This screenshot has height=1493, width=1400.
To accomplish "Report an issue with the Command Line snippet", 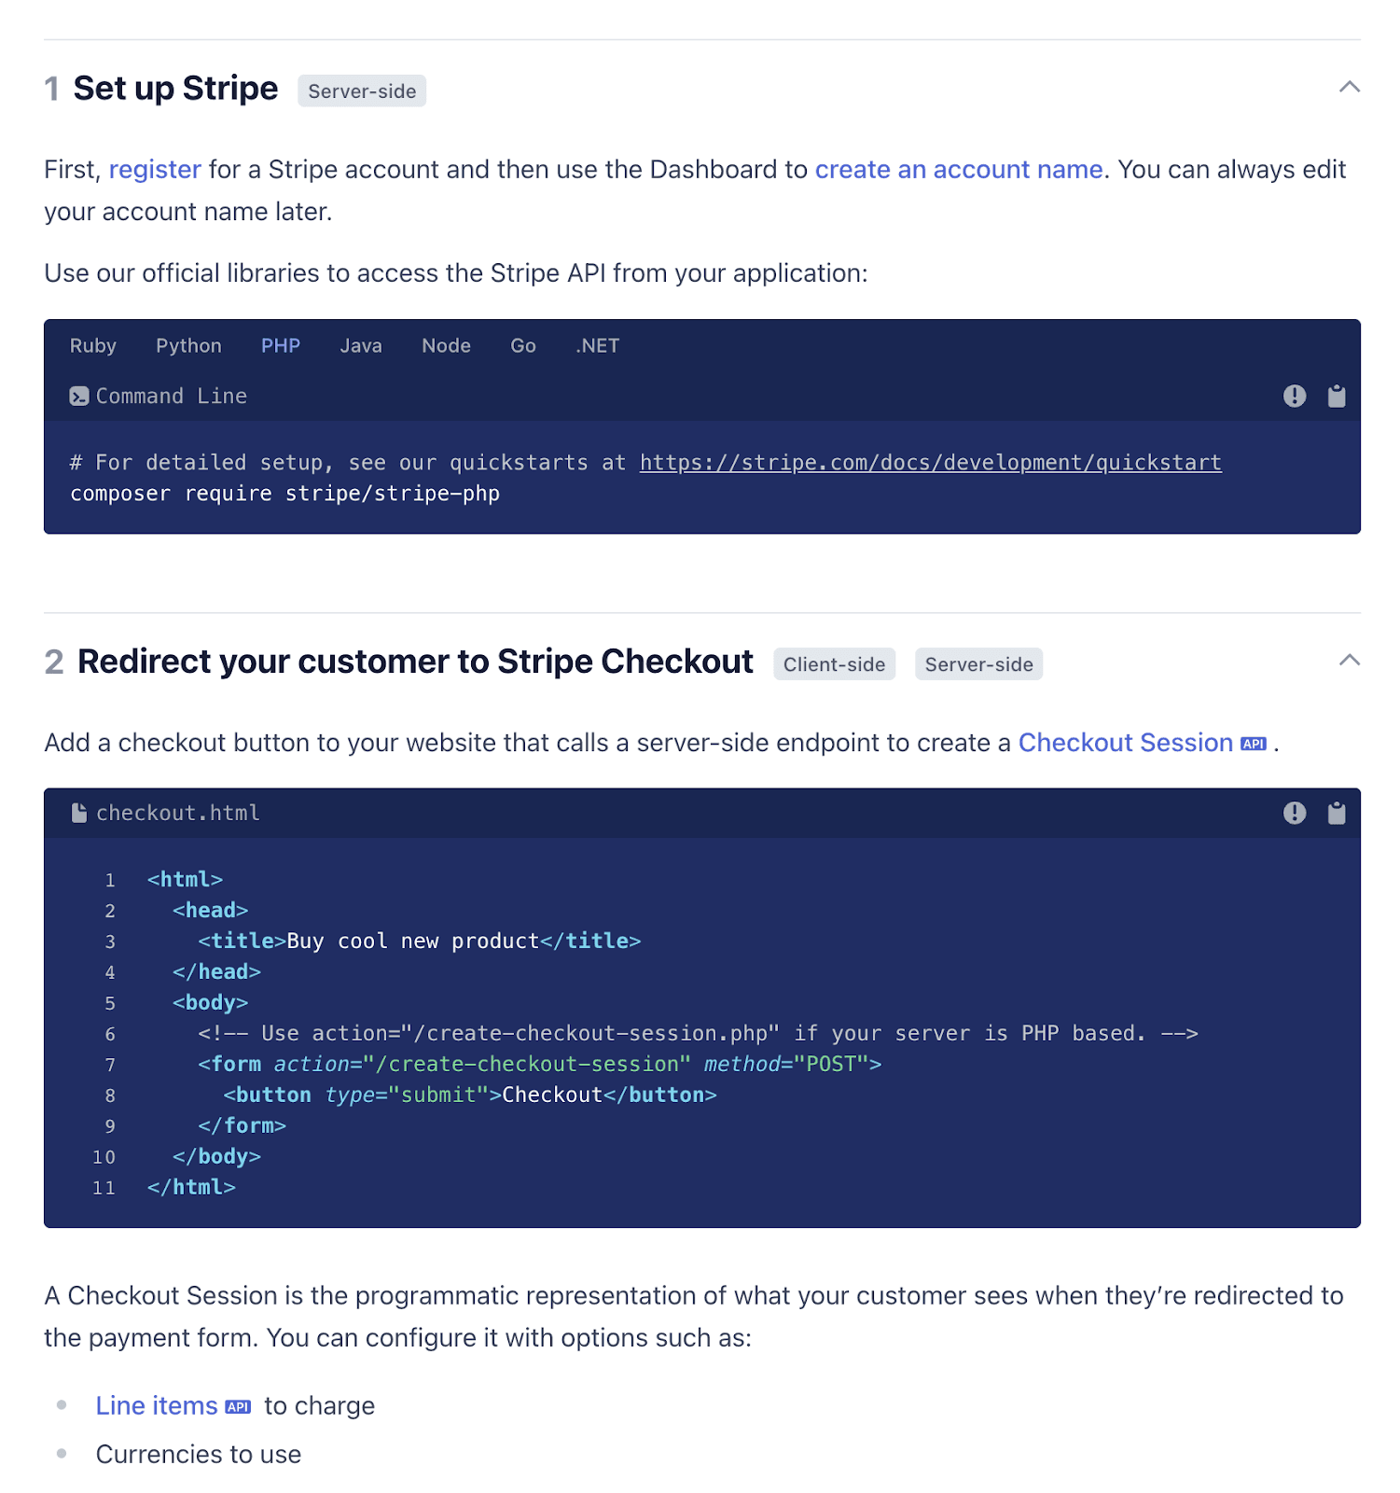I will 1294,396.
